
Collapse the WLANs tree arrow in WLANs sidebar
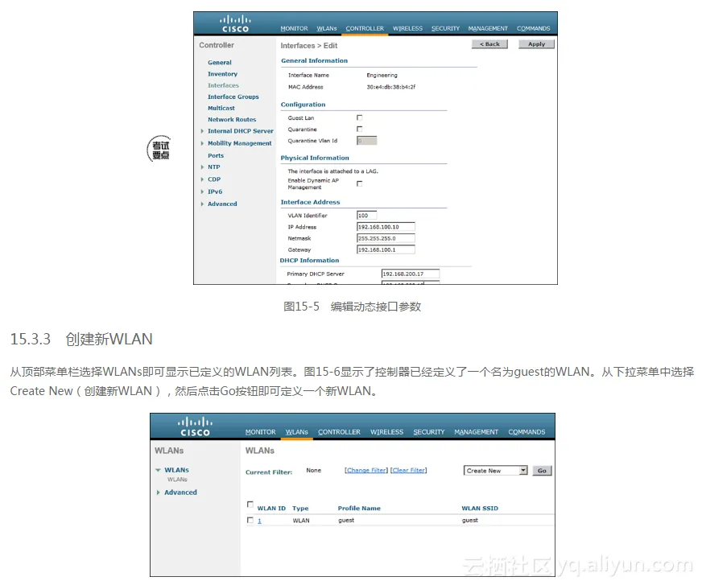(158, 470)
